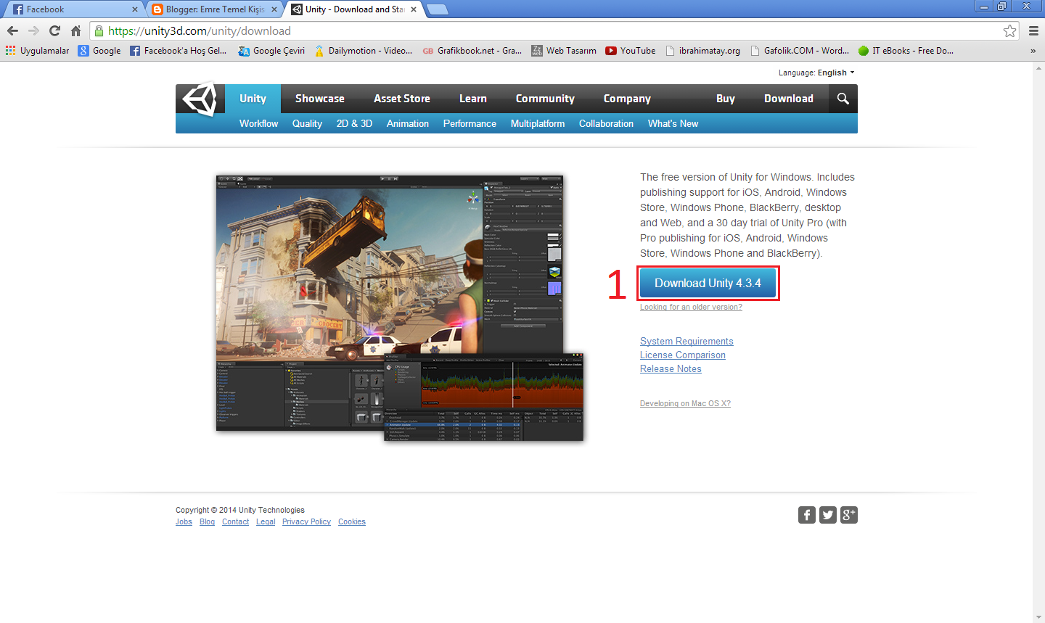Image resolution: width=1045 pixels, height=623 pixels.
Task: Open the Showcase nav item
Action: (x=320, y=99)
